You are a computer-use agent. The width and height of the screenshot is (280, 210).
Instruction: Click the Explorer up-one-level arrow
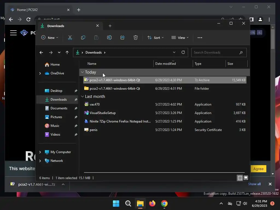[x=67, y=52]
